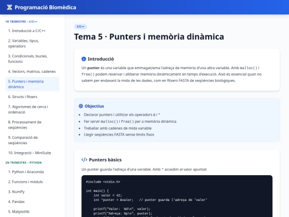This screenshot has height=217, width=289.
Task: Click the 1R TRIMESTRE – C/C++ section header
Action: (x=21, y=21)
